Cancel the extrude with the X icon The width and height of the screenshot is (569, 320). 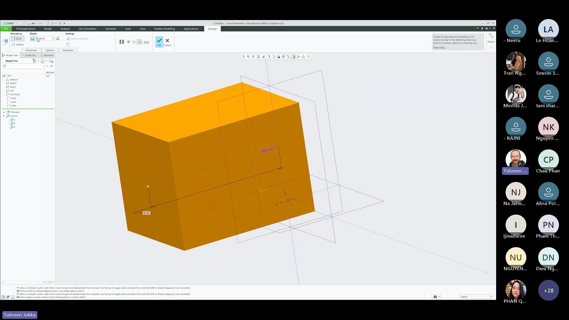167,42
